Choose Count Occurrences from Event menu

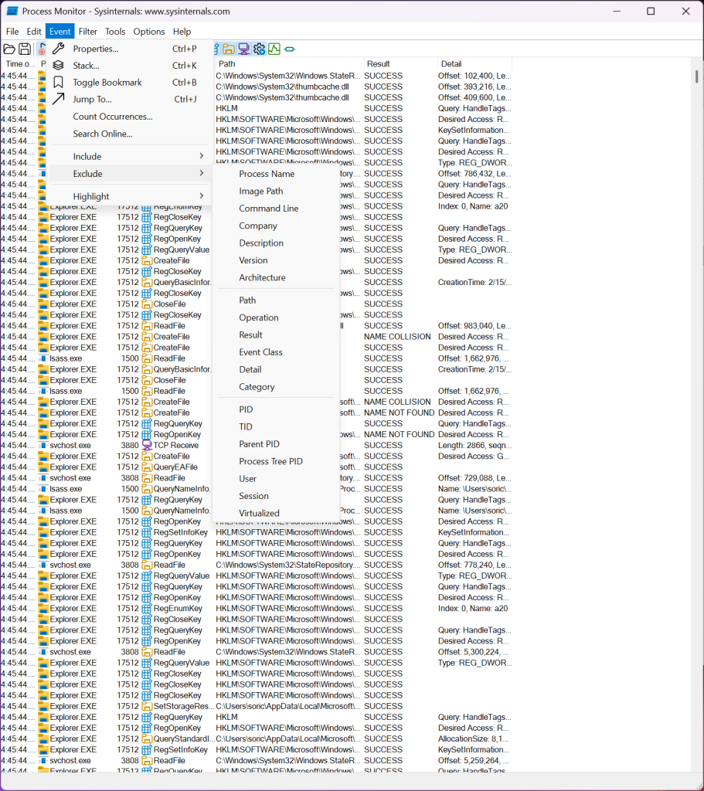(x=113, y=117)
